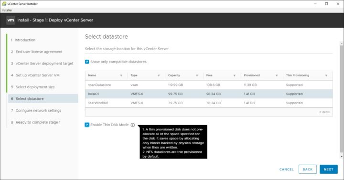Open the Installer menu
This screenshot has height=180, width=344.
point(7,10)
